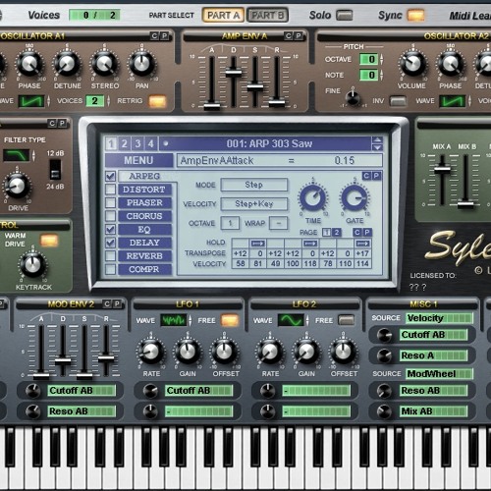Open Misc 1 ModWheel source dropdown
Screen dimensions: 491x491
[439, 373]
